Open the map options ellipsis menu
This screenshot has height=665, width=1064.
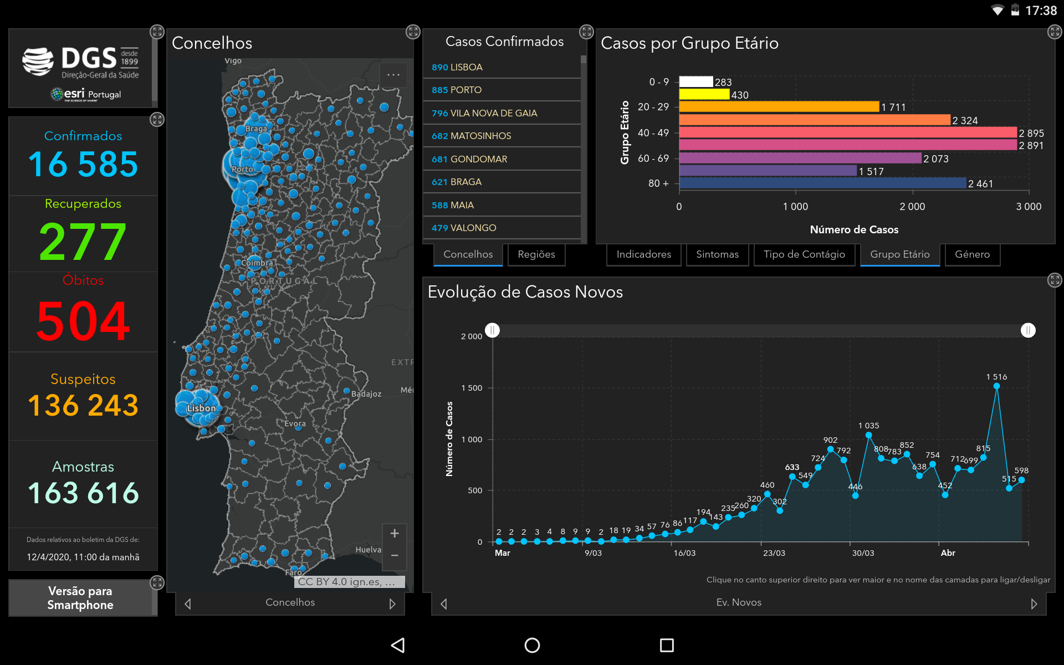click(393, 75)
